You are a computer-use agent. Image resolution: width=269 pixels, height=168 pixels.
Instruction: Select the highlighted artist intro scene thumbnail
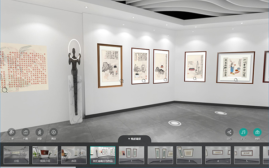pos(103,155)
